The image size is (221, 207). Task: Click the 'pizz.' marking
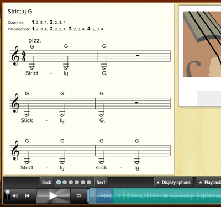click(x=35, y=40)
